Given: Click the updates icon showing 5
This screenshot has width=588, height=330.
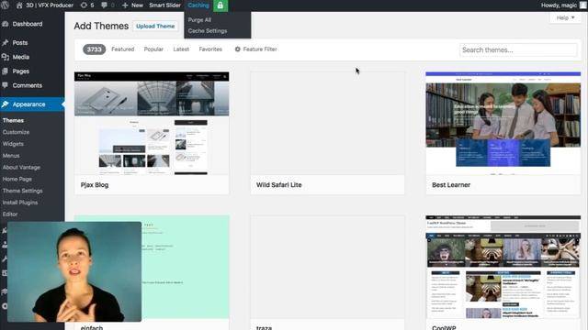Looking at the screenshot, I should (x=87, y=5).
